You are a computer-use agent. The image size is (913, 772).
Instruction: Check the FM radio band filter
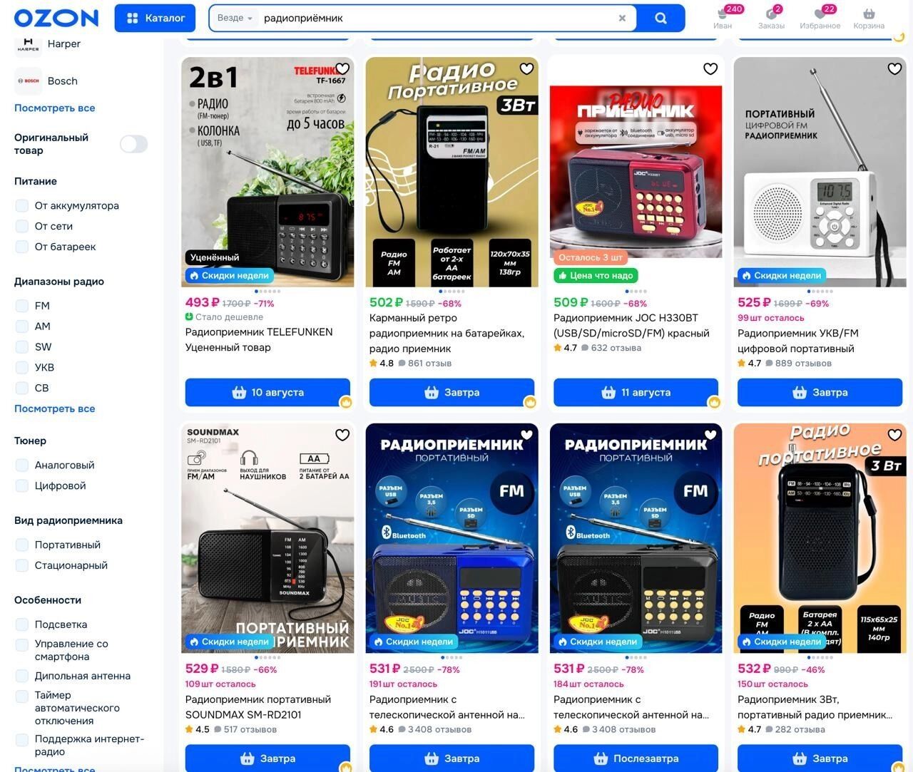(22, 306)
